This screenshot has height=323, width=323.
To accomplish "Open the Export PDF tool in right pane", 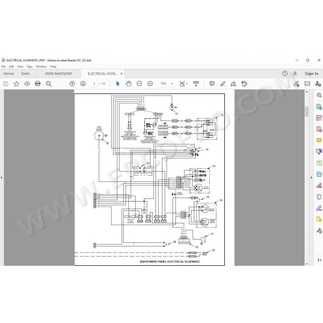I will point(319,107).
